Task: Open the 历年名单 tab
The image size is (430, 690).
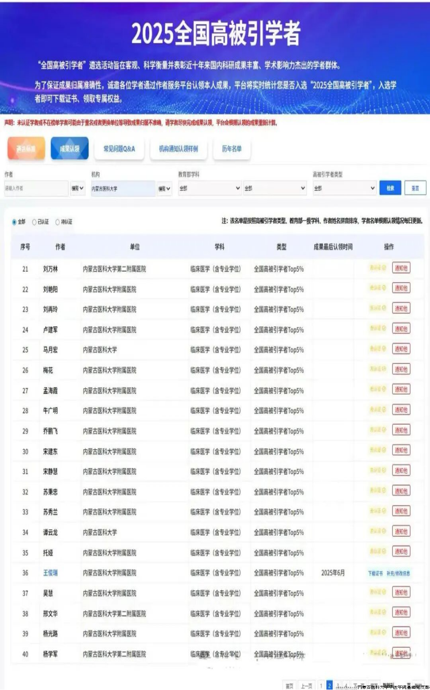Action: [x=231, y=149]
